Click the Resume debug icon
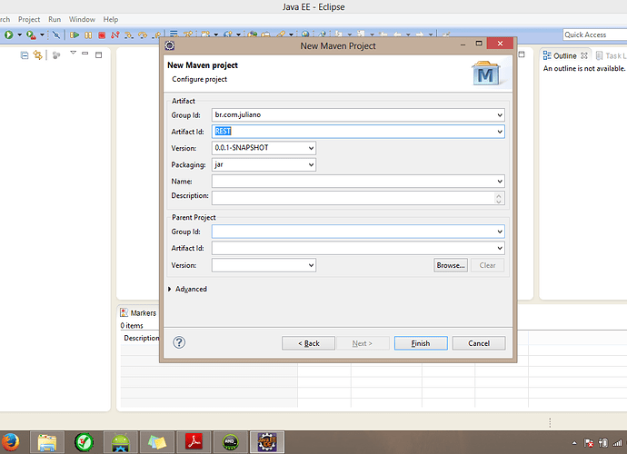 point(75,35)
